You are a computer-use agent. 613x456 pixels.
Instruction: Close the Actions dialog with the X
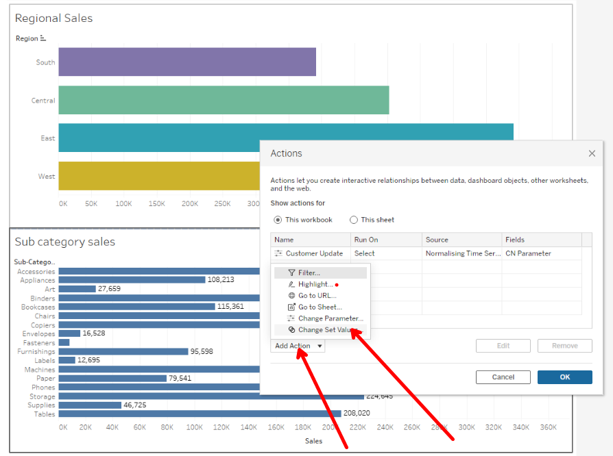pos(592,153)
